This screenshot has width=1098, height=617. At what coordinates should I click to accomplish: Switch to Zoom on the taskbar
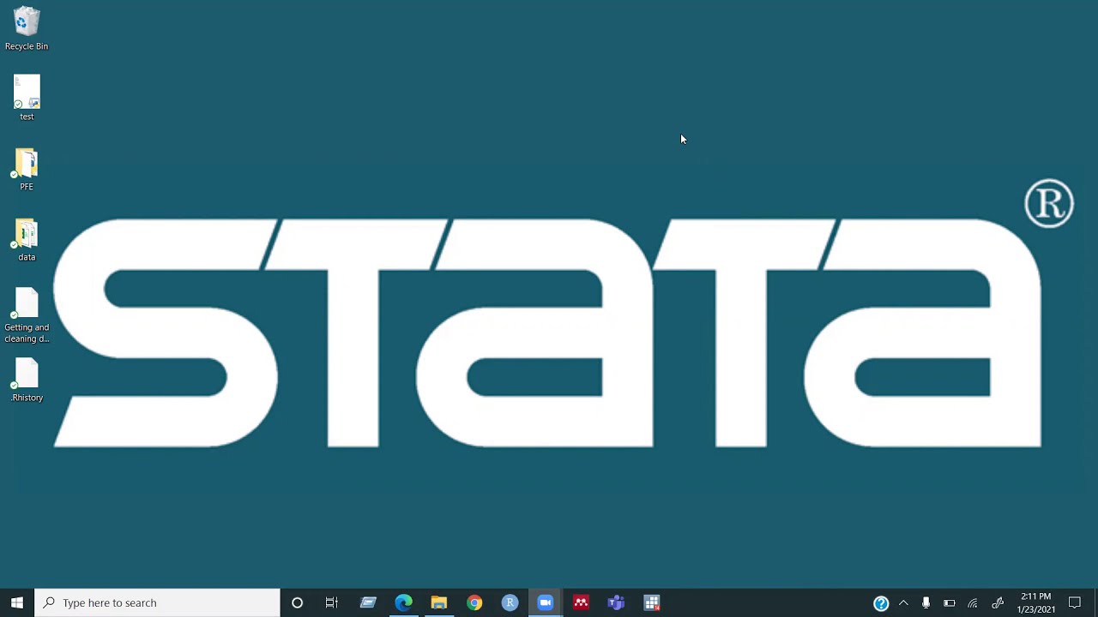point(545,602)
